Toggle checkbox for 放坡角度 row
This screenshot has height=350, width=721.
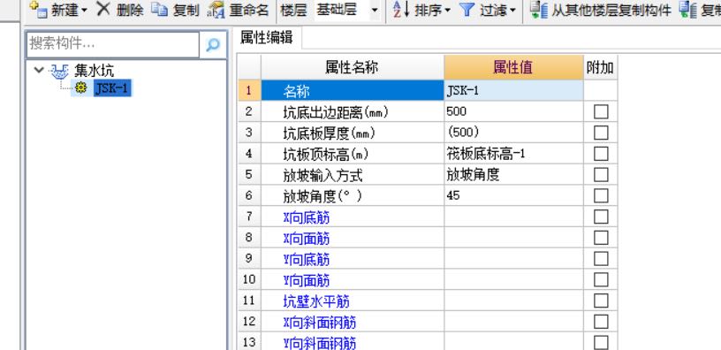pyautogui.click(x=601, y=196)
